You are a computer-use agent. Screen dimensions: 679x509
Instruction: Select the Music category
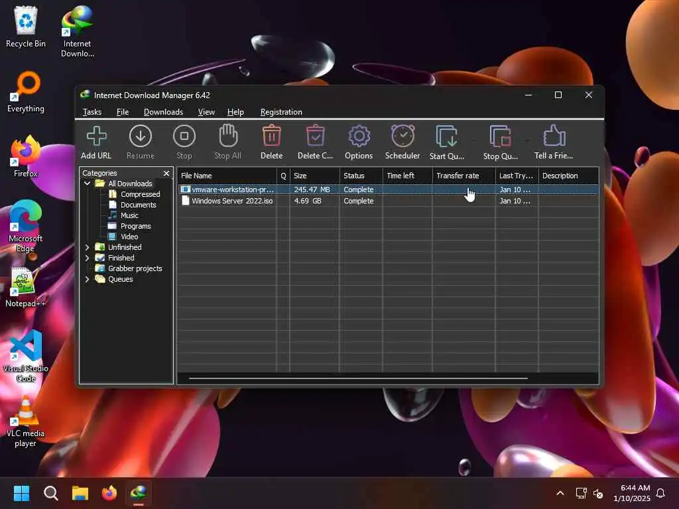pos(129,215)
